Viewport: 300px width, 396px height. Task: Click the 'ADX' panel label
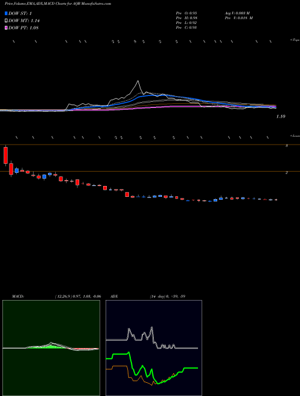[x=115, y=296]
